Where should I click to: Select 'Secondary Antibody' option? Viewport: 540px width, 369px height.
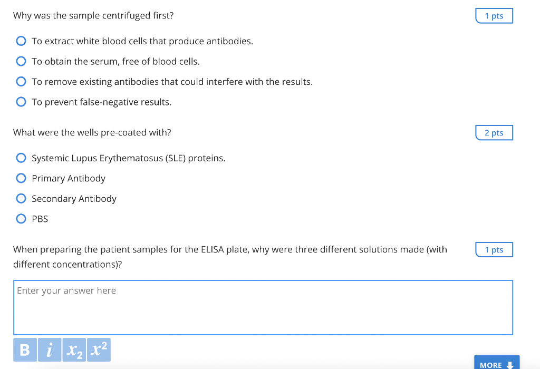point(21,198)
